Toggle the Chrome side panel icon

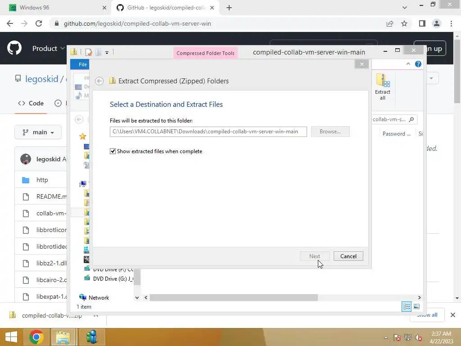pos(422,23)
